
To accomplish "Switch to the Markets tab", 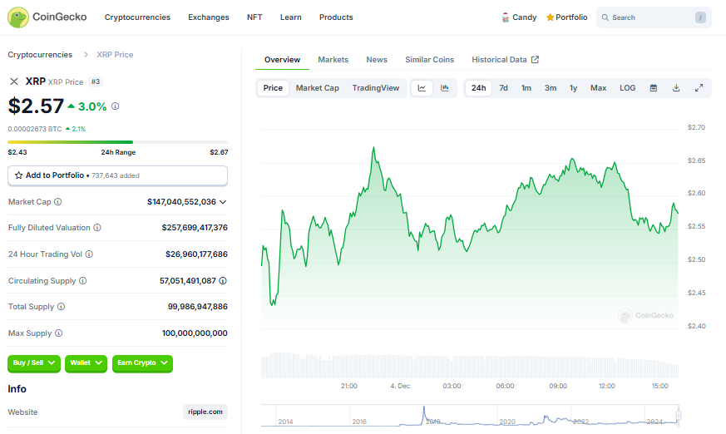I will 333,60.
